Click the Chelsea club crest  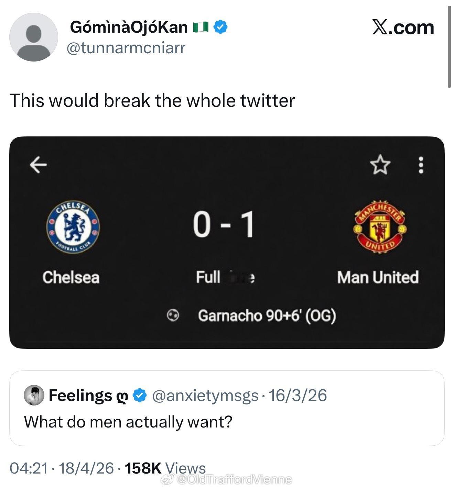[73, 226]
